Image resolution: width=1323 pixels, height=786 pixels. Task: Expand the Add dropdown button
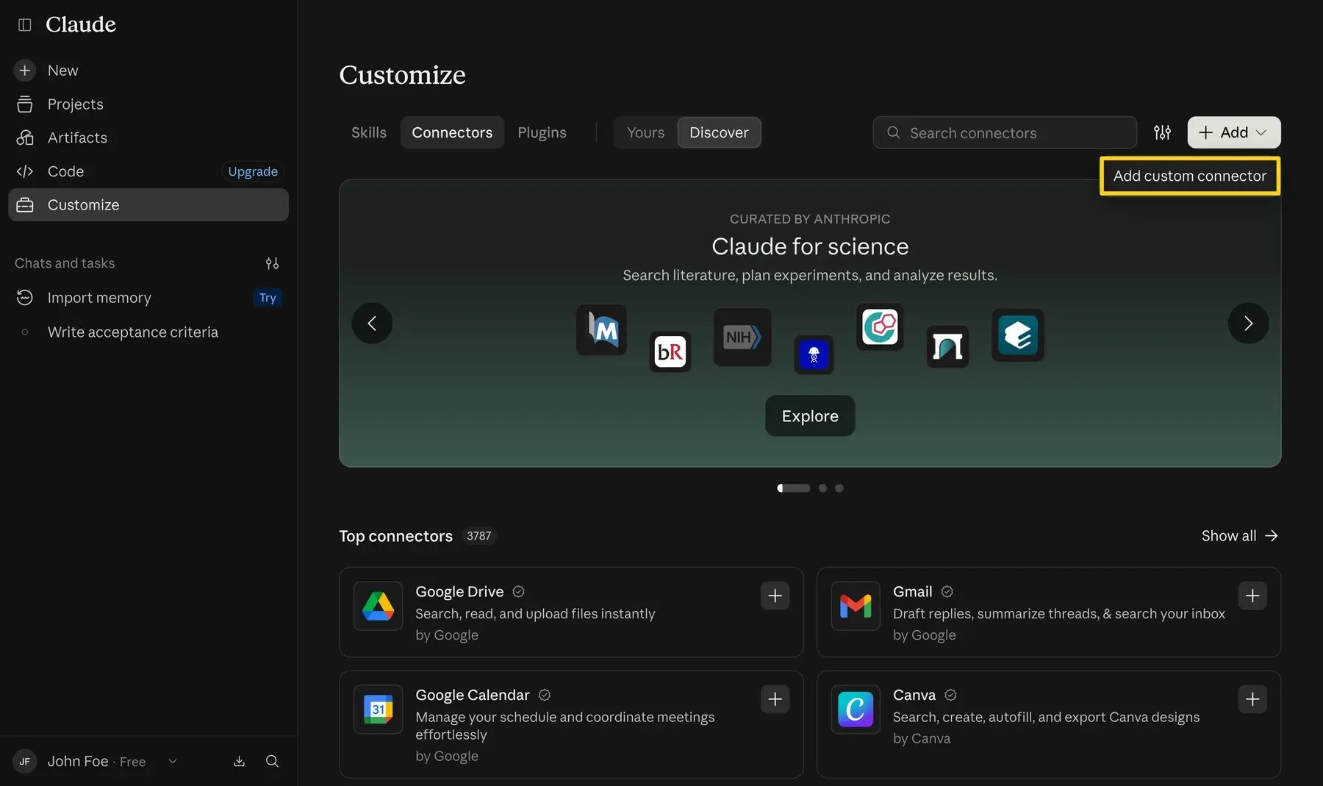(x=1233, y=132)
